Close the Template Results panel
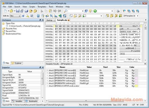The height and width of the screenshot is (108, 149). [145, 64]
